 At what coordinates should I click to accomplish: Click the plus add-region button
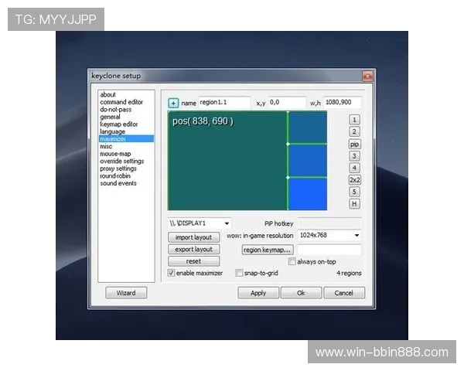coord(173,102)
